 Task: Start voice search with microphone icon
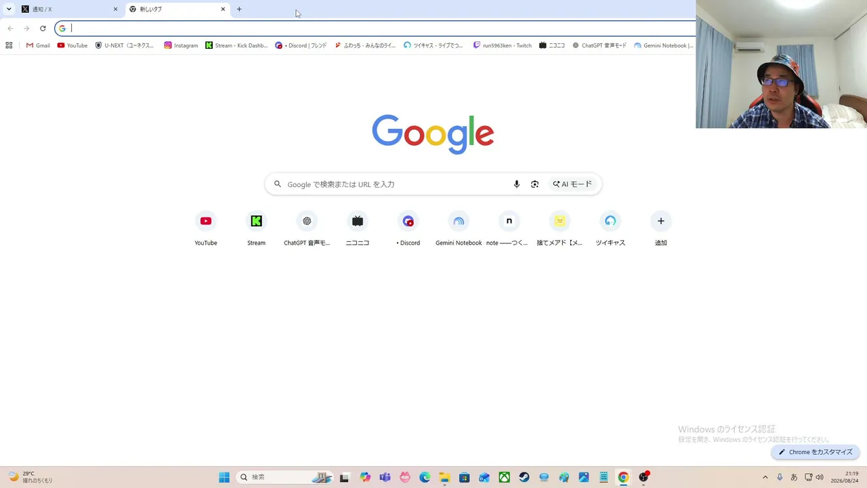tap(517, 184)
